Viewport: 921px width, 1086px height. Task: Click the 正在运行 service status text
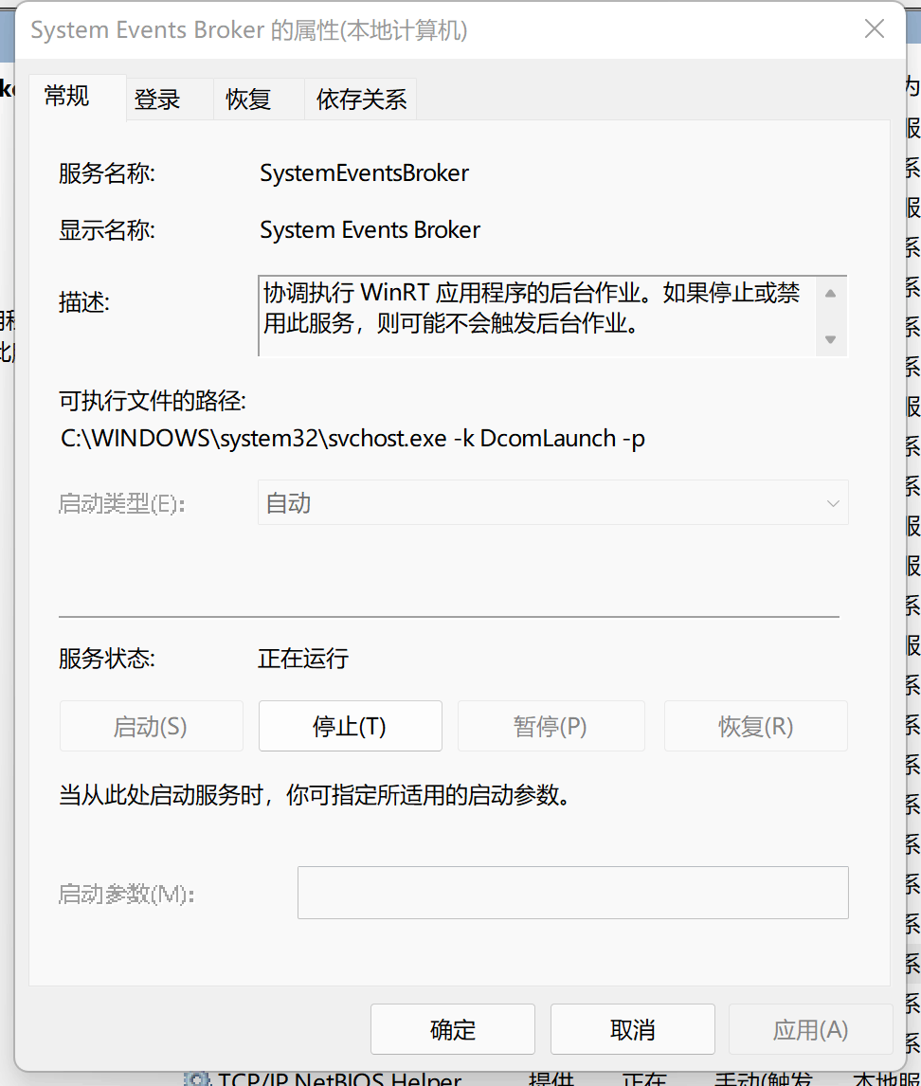click(303, 658)
